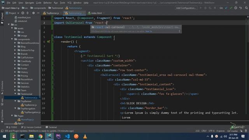Toggle fold marker at class Testimonial line
Viewport: 249px width, 140px height.
tap(53, 37)
